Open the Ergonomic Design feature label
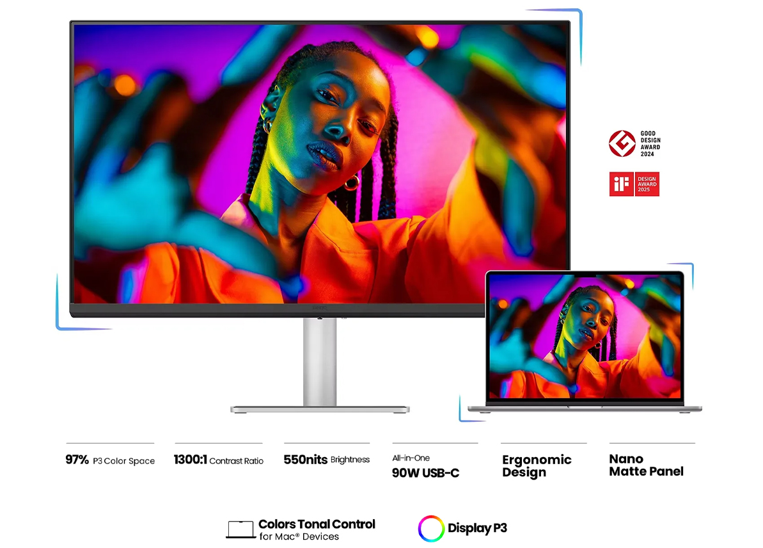 pyautogui.click(x=536, y=466)
